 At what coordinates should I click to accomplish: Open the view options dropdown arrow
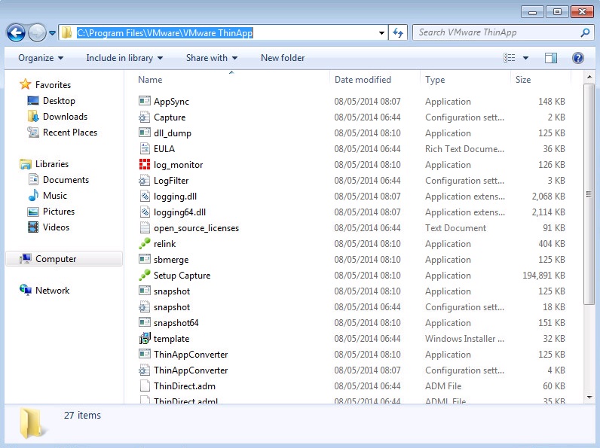pos(526,58)
